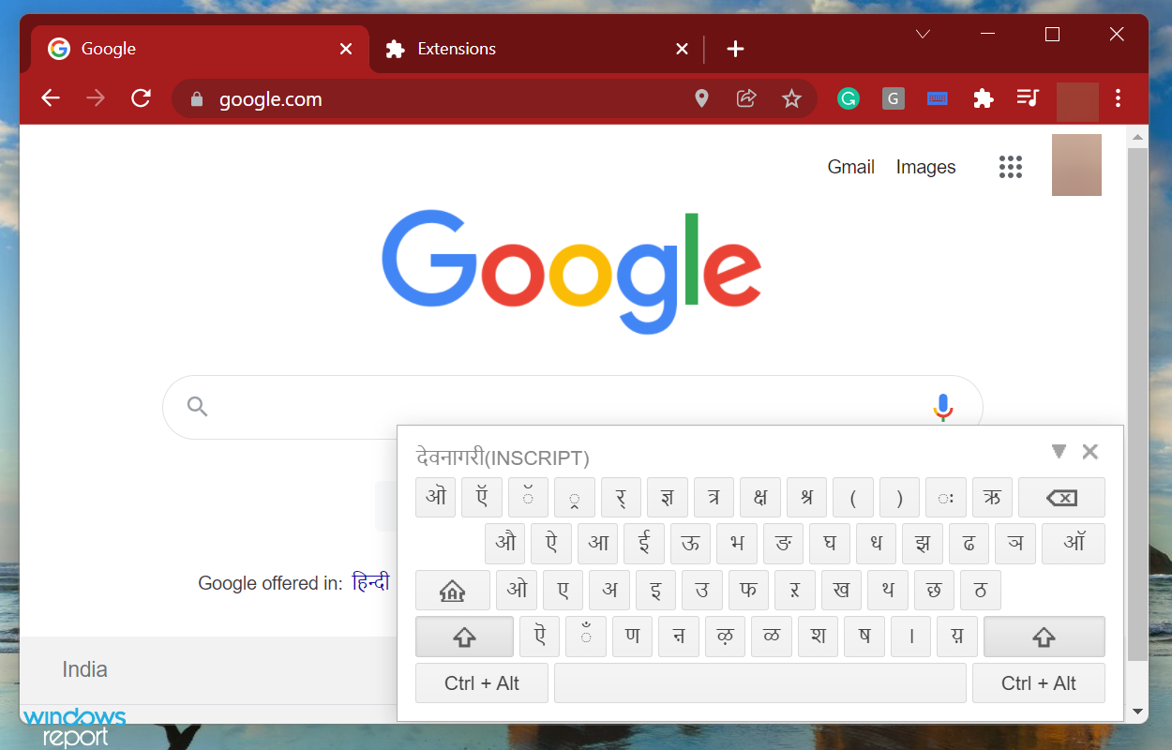Tap the ऑ key on keyboard
Viewport: 1172px width, 750px height.
[1074, 544]
